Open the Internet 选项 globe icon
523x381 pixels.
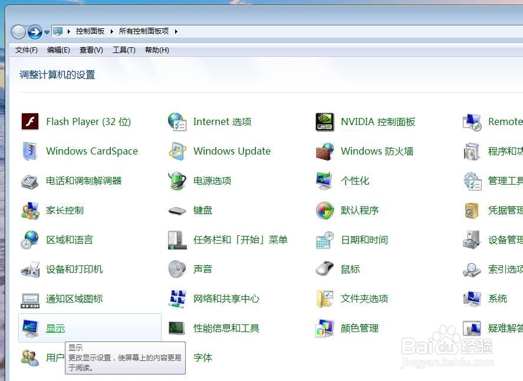coord(177,121)
